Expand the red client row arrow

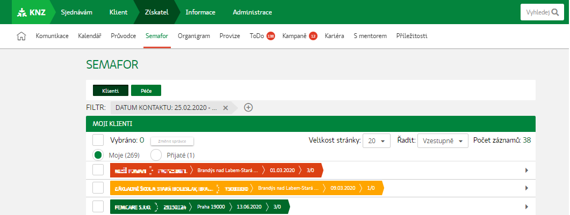(x=525, y=170)
